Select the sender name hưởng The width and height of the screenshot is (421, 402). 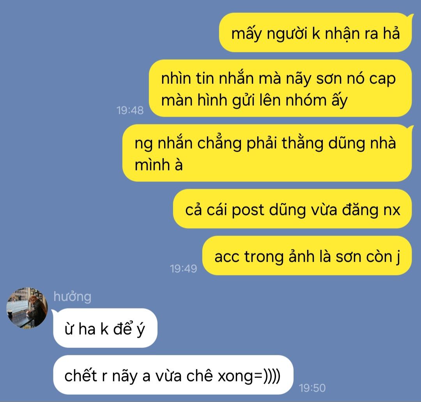click(72, 297)
